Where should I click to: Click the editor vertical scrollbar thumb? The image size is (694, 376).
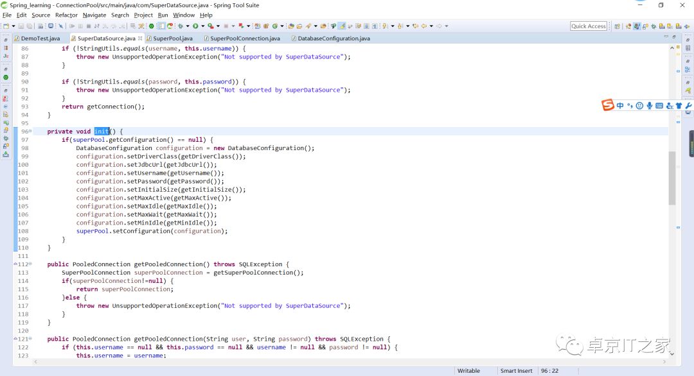click(672, 178)
